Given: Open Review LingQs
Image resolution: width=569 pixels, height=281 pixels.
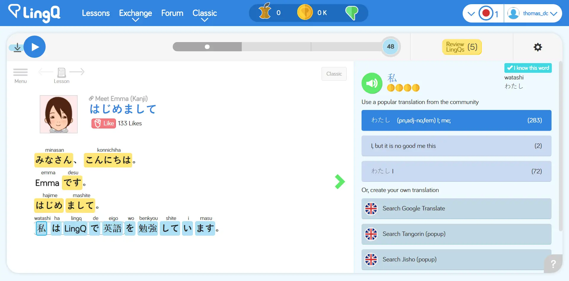Looking at the screenshot, I should point(461,47).
